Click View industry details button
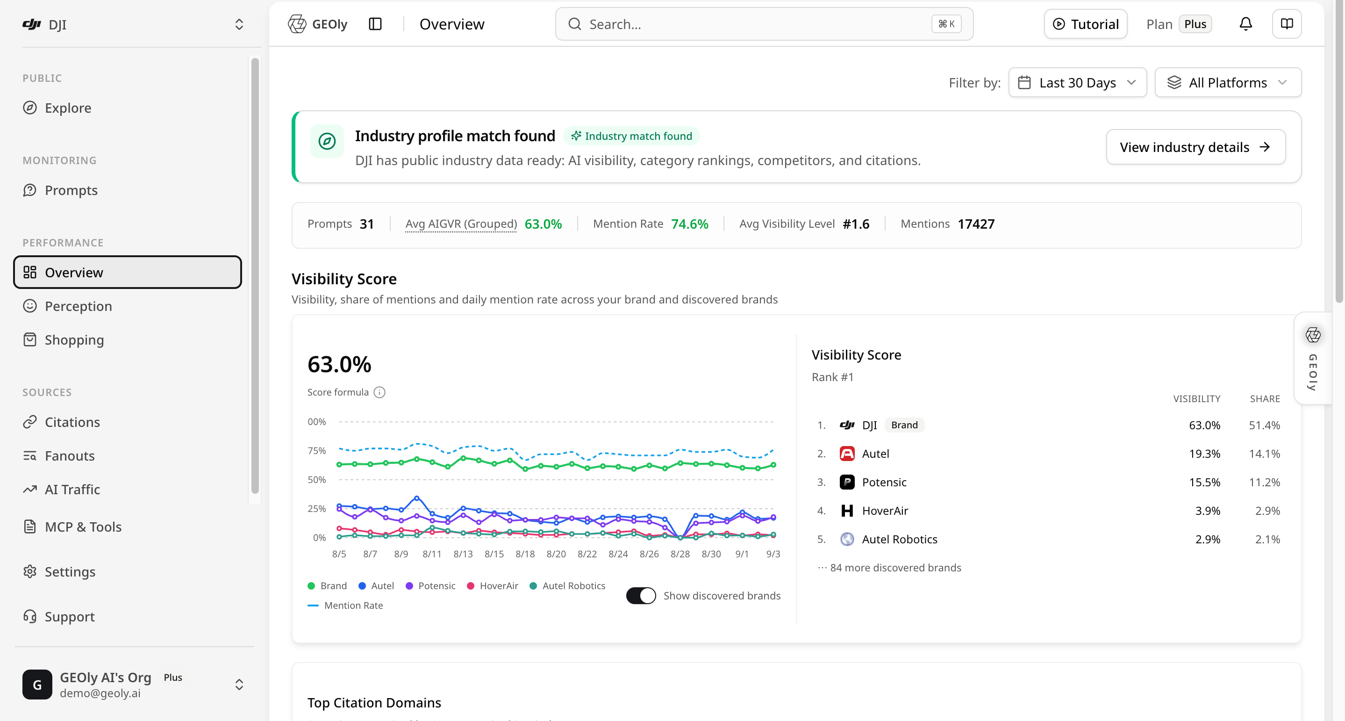Viewport: 1345px width, 721px height. point(1195,147)
